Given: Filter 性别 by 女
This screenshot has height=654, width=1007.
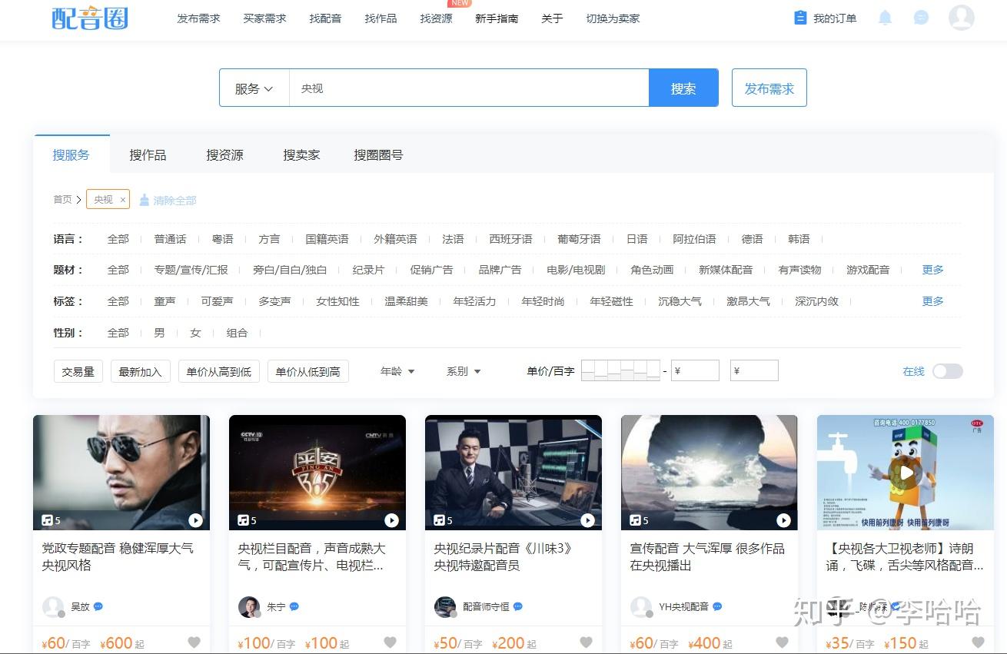Looking at the screenshot, I should (x=195, y=333).
